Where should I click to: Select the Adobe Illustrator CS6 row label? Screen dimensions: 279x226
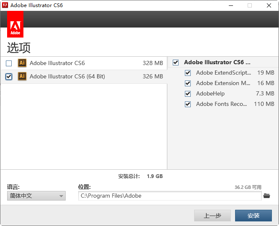point(57,63)
